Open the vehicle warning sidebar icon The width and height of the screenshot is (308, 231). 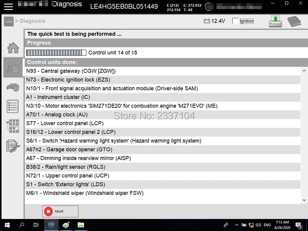pyautogui.click(x=13, y=87)
